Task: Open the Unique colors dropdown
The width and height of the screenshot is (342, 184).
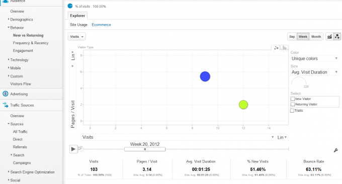Action: click(x=314, y=59)
